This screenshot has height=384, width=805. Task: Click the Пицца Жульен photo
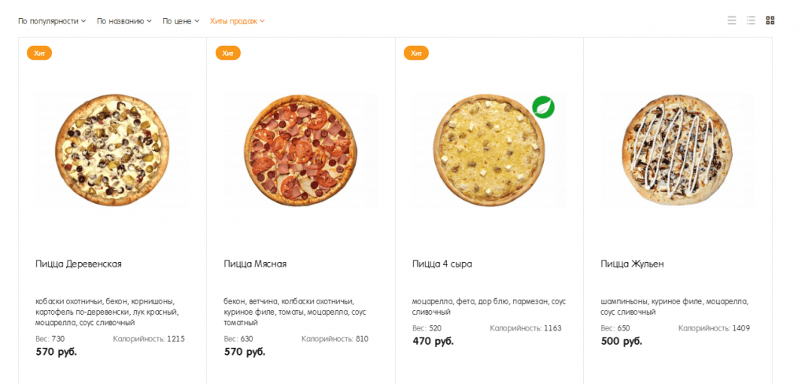(x=678, y=150)
